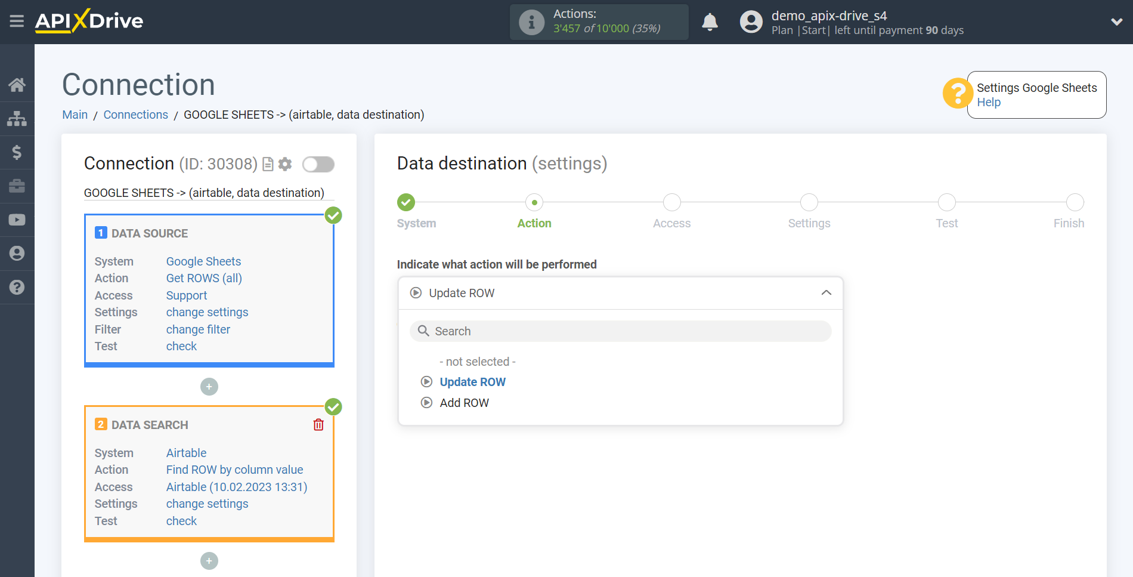The height and width of the screenshot is (577, 1133).
Task: Open the Help link
Action: pos(989,102)
